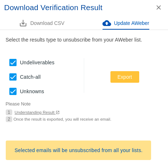Open the Understanding Result link
The image size is (168, 164).
(x=35, y=112)
